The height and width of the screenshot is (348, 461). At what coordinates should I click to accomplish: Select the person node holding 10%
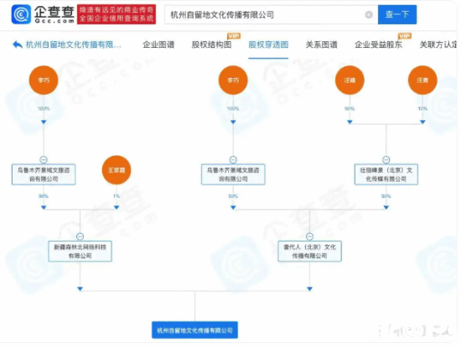[422, 80]
